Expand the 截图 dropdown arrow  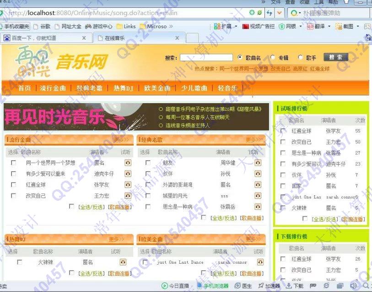click(358, 26)
